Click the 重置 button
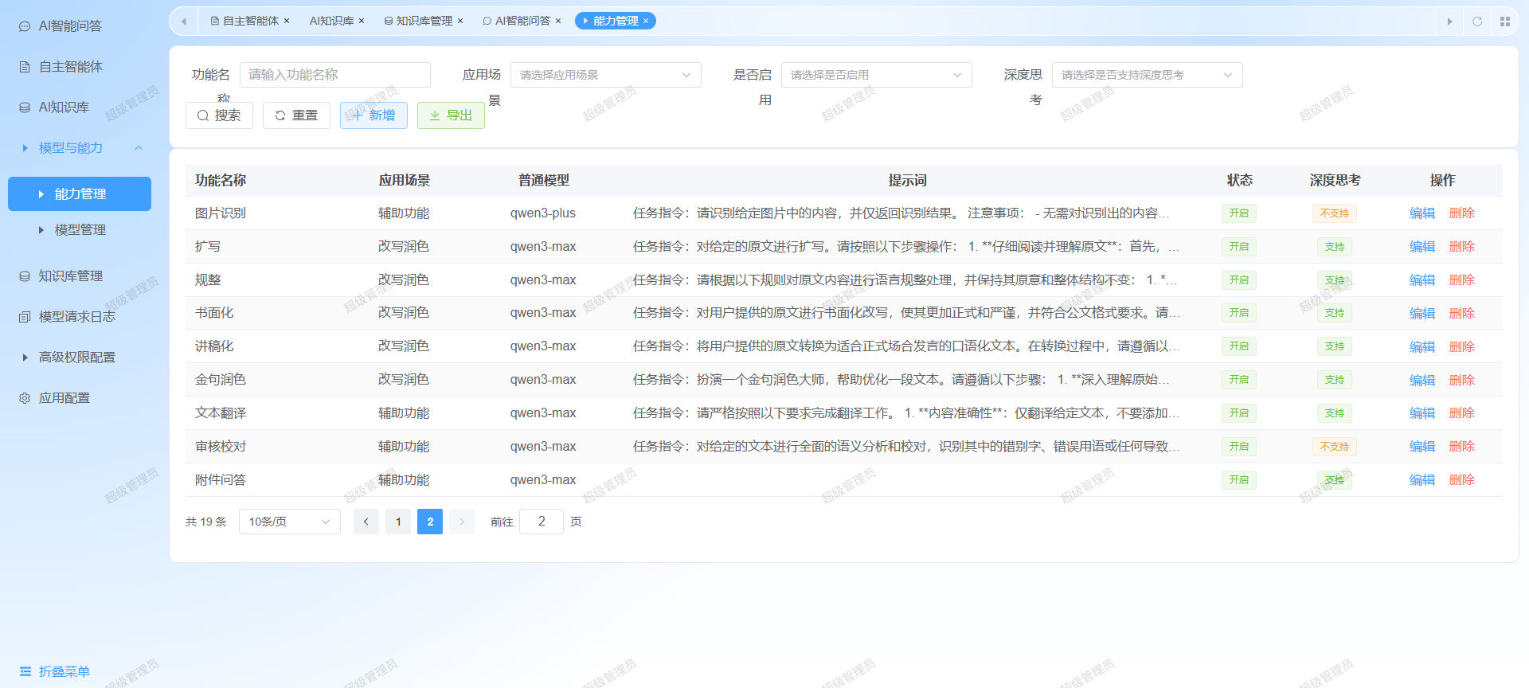Viewport: 1529px width, 688px height. 296,115
